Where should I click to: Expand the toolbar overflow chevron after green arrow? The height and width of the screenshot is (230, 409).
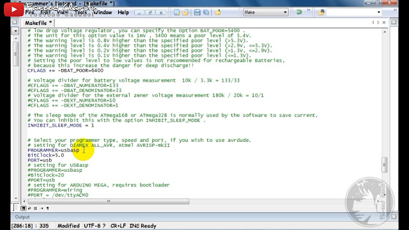[309, 10]
